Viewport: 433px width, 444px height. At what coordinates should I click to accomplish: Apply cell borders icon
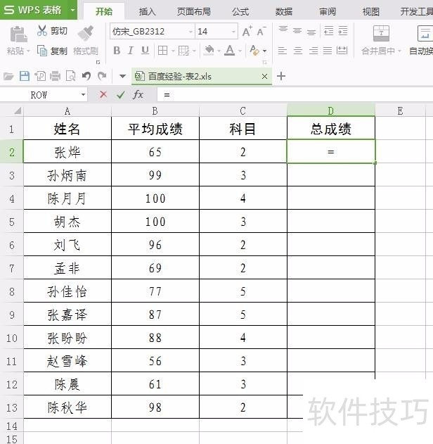pos(162,51)
